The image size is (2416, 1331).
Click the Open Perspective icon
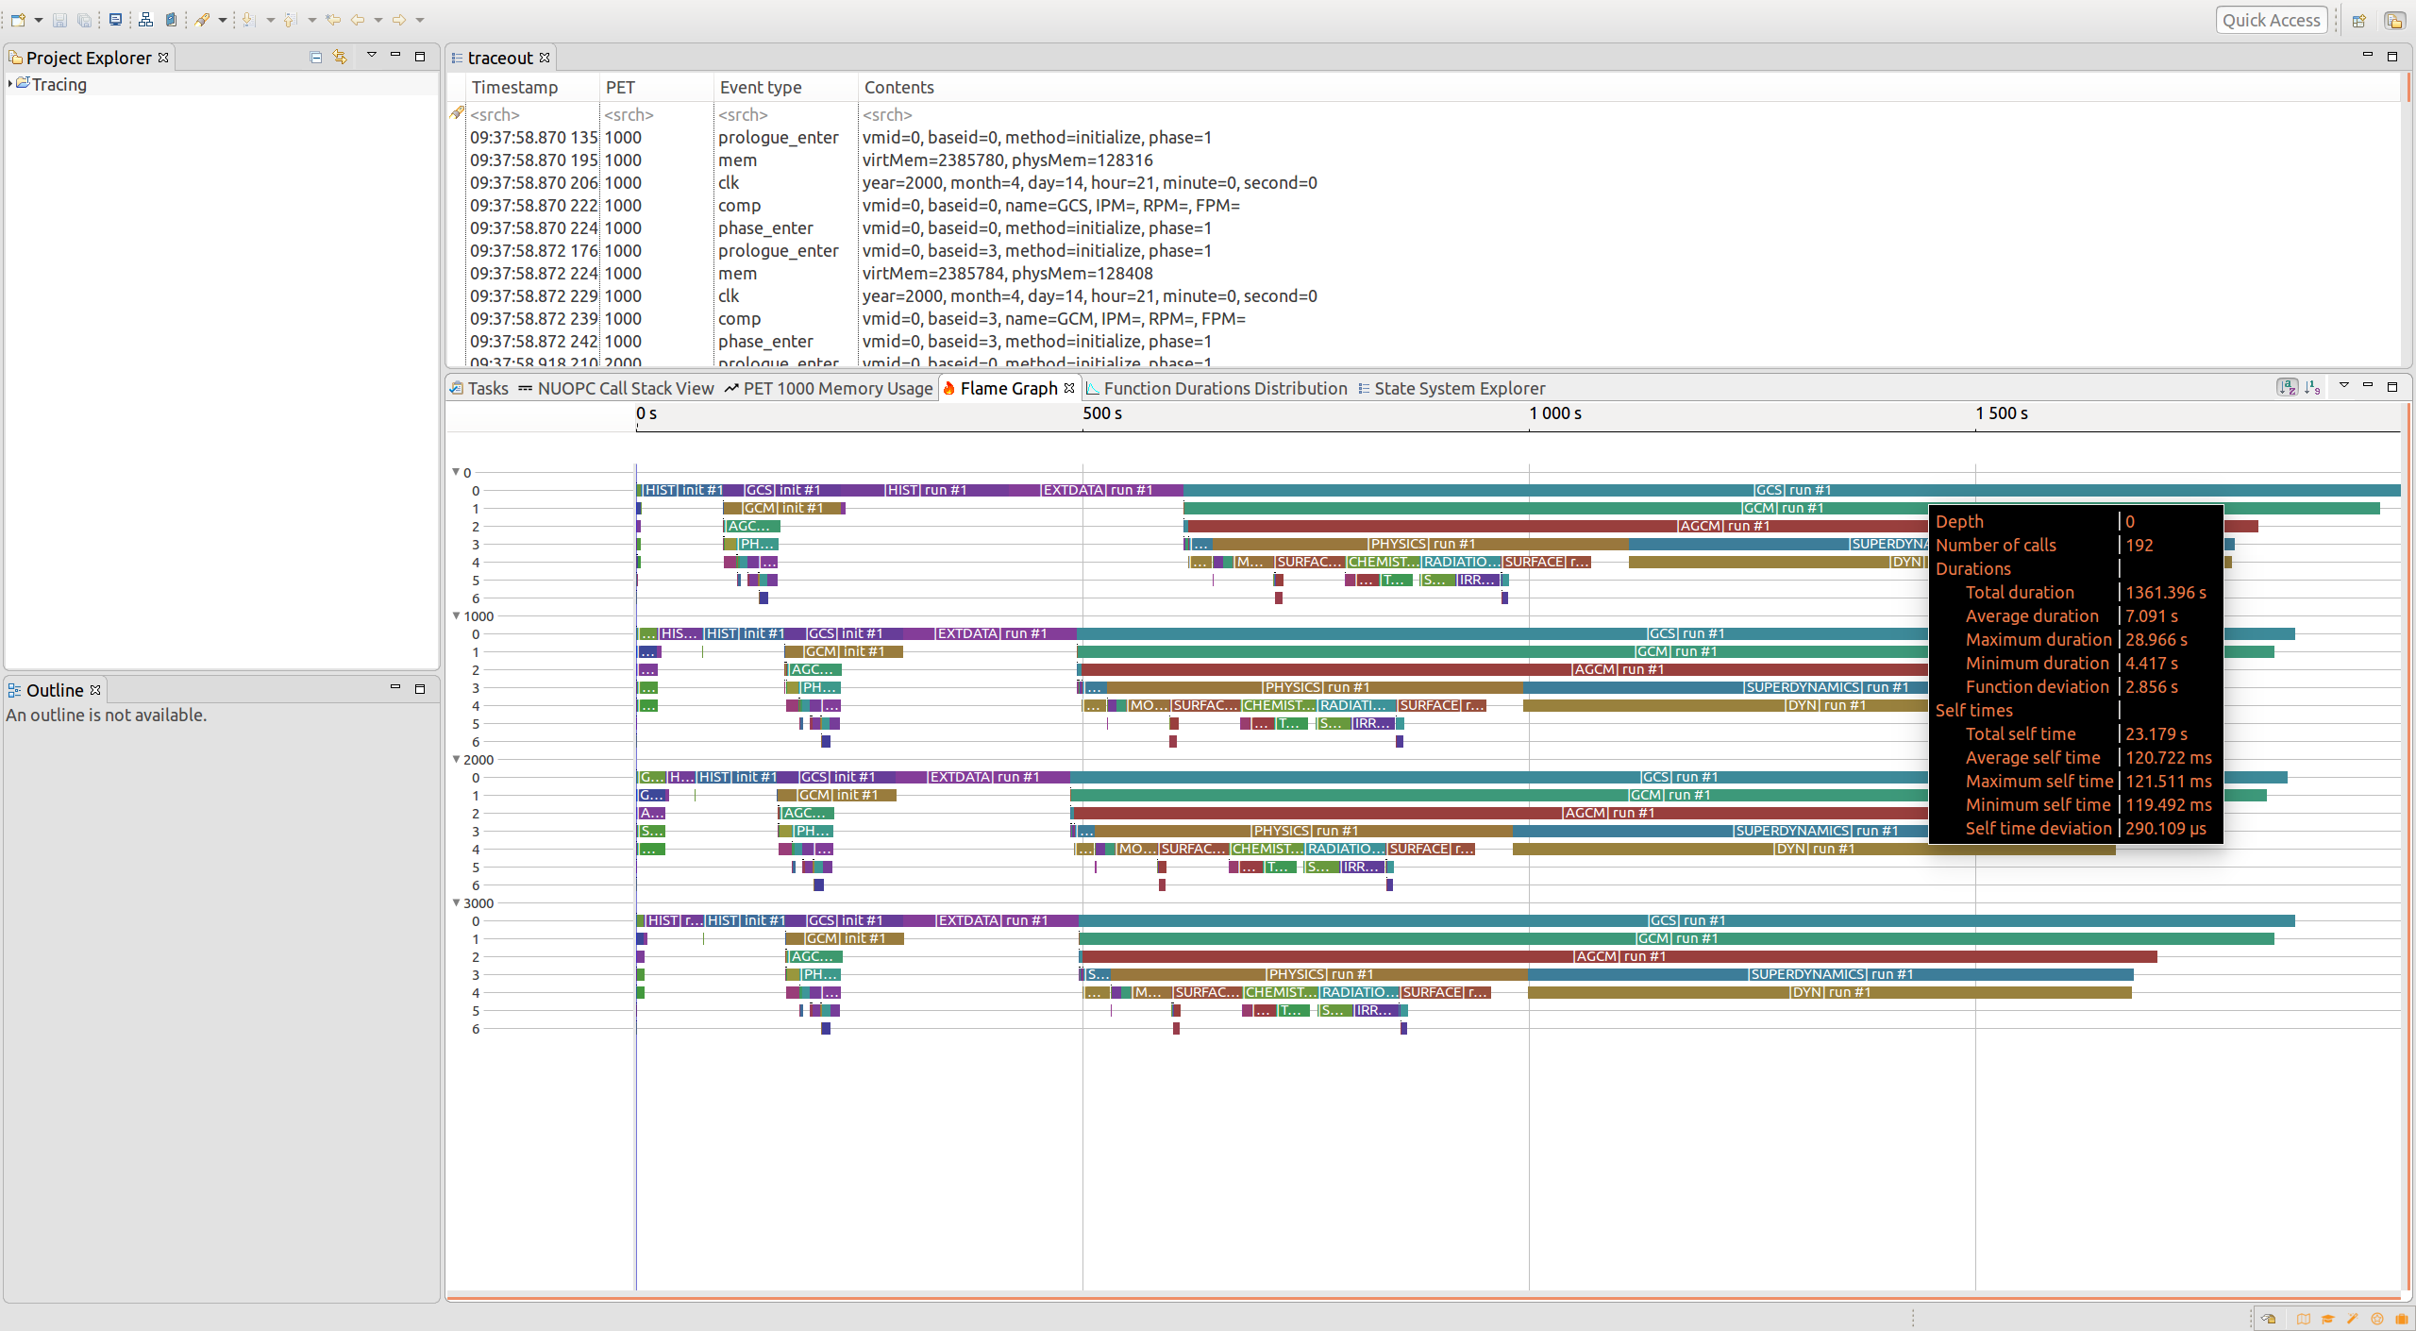[2358, 21]
